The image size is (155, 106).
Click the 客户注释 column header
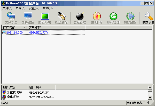coord(35,27)
